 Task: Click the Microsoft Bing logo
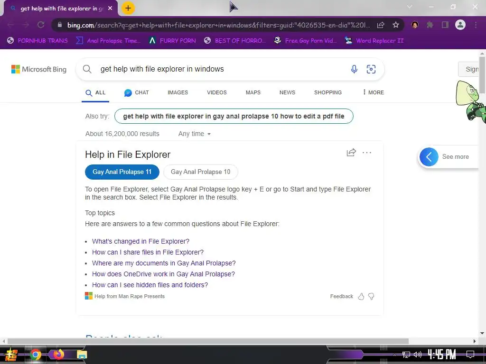pyautogui.click(x=39, y=69)
